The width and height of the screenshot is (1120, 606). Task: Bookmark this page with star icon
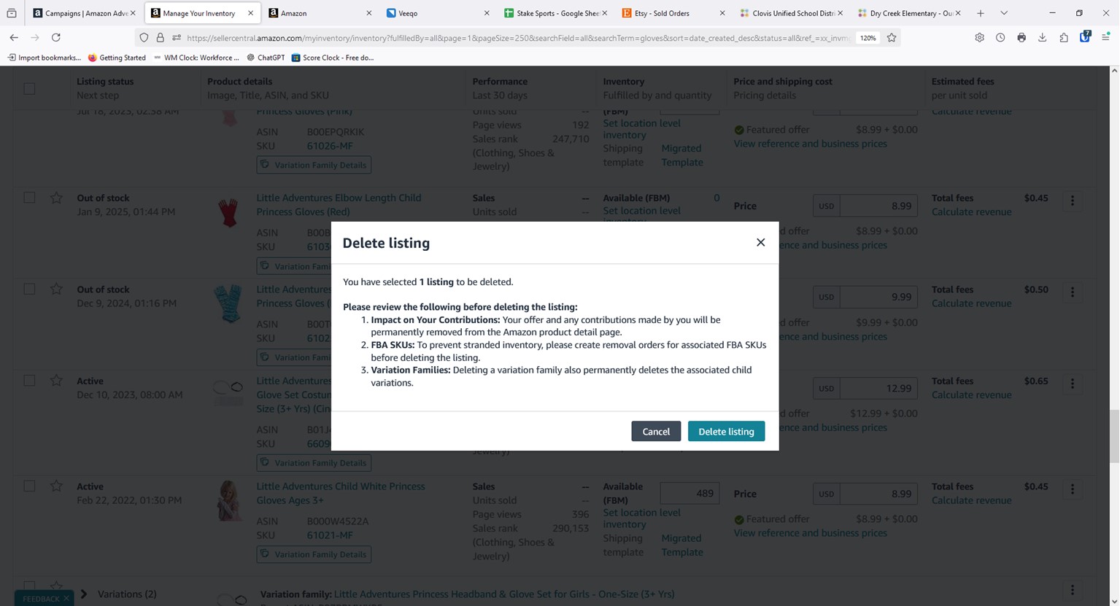pos(892,37)
